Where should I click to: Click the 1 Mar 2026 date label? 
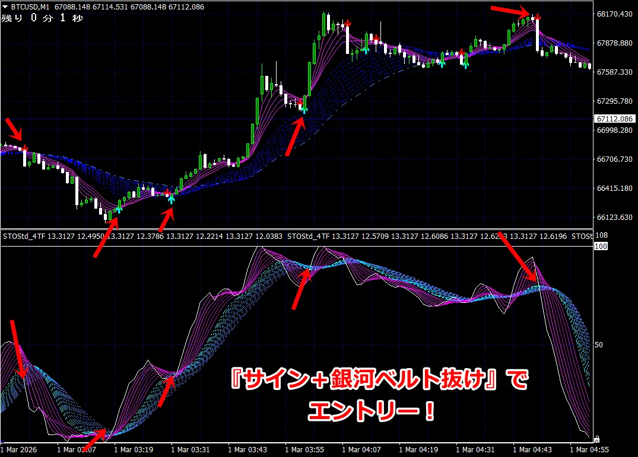[x=19, y=450]
